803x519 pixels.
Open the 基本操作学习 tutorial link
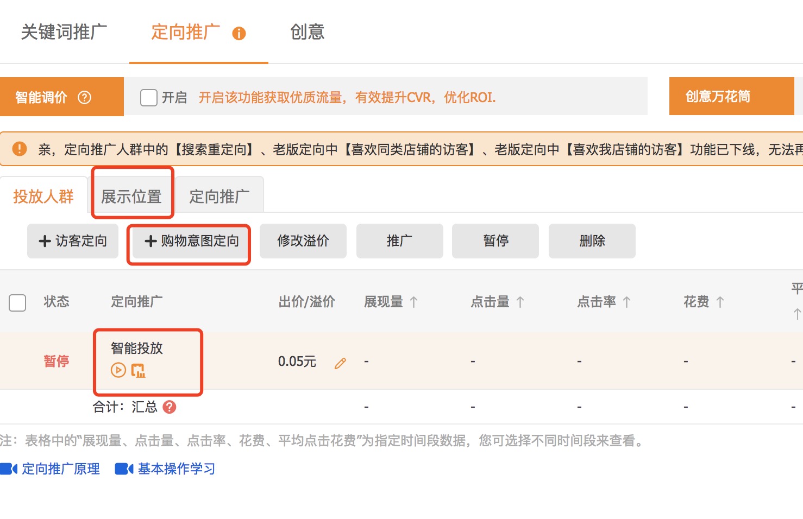point(175,469)
